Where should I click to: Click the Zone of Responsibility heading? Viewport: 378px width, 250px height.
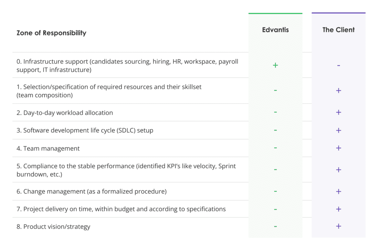point(51,33)
